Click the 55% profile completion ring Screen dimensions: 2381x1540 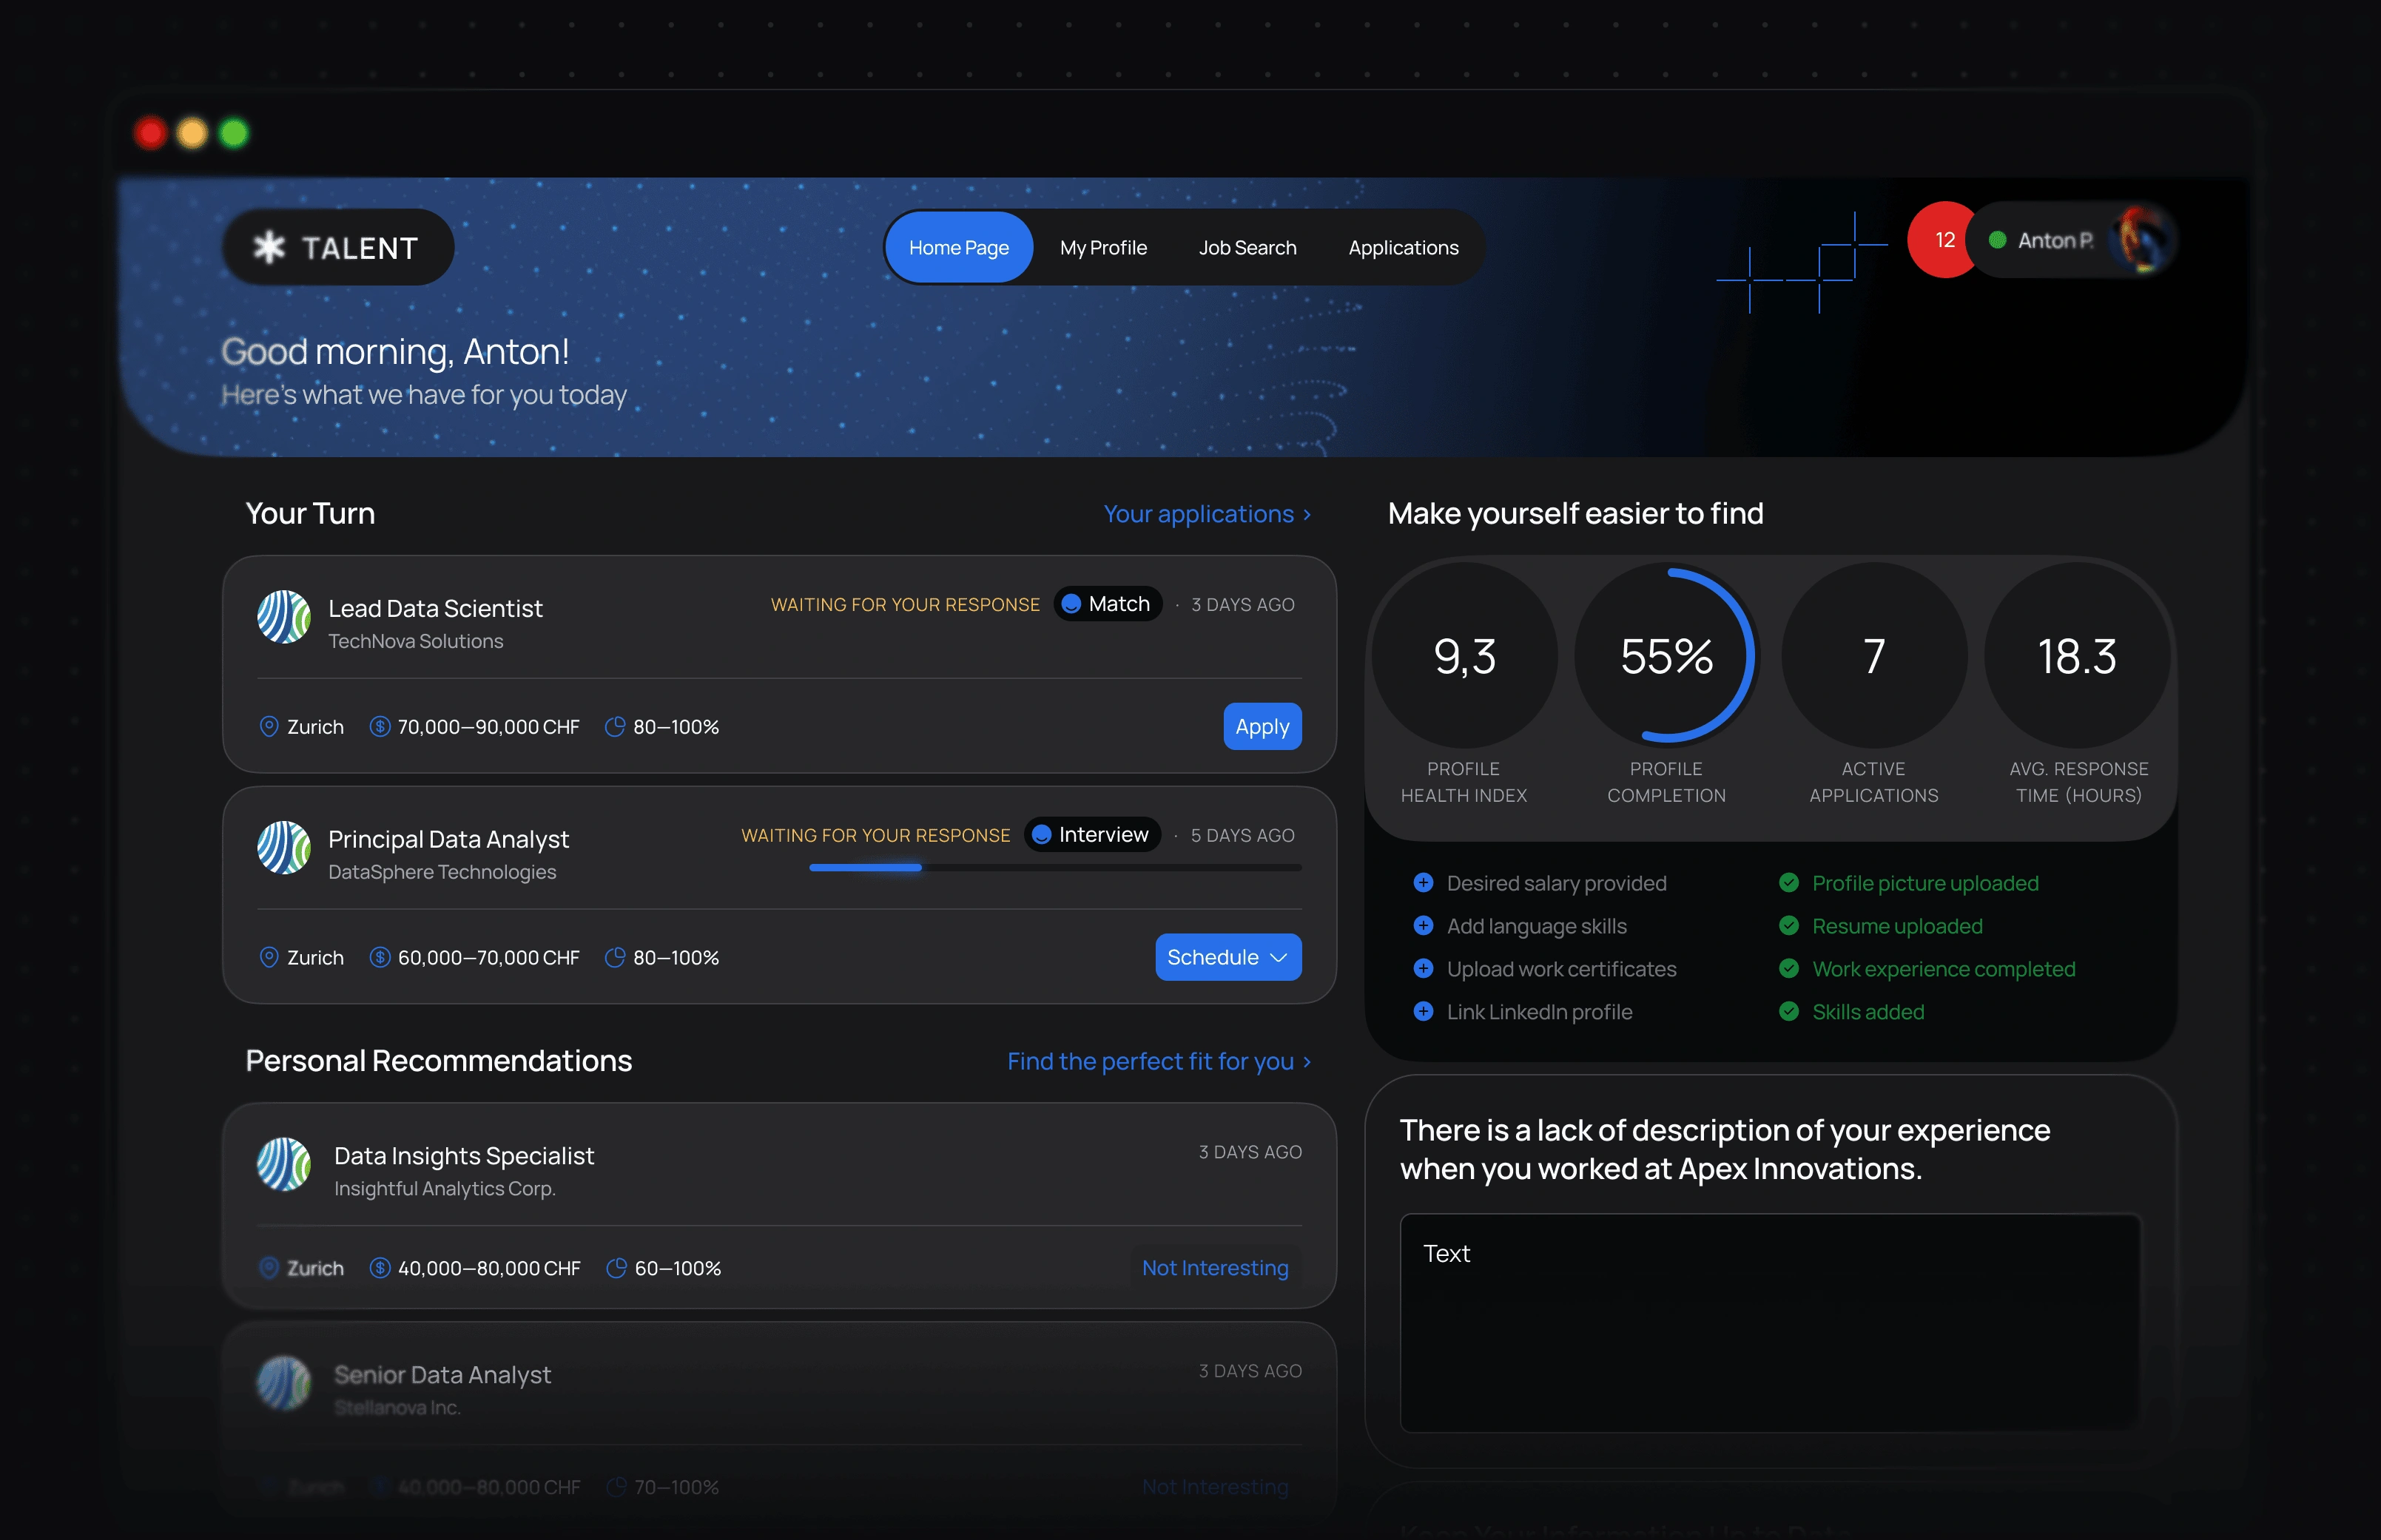click(x=1666, y=656)
